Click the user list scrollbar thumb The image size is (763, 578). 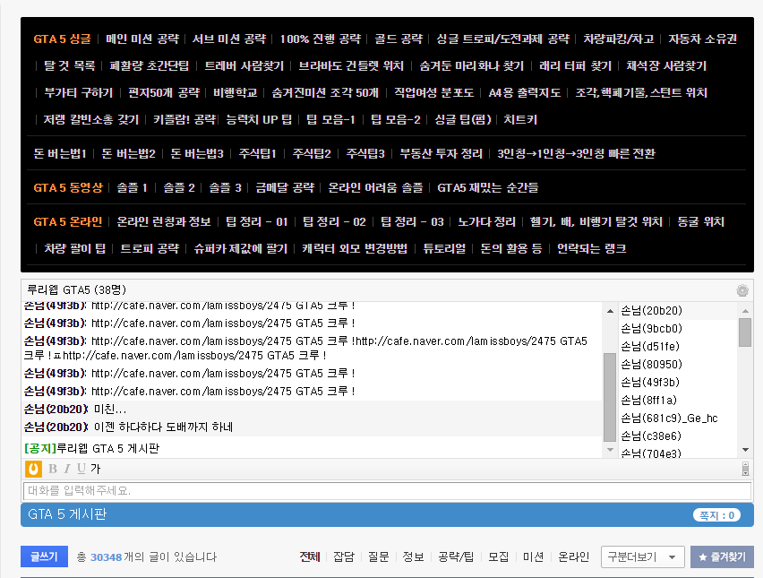coord(745,332)
